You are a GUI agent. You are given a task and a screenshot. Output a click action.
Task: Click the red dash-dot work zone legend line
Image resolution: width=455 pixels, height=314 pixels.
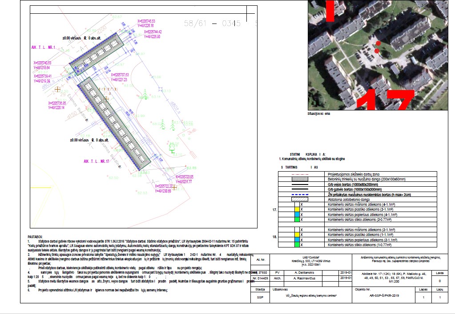[300, 174]
